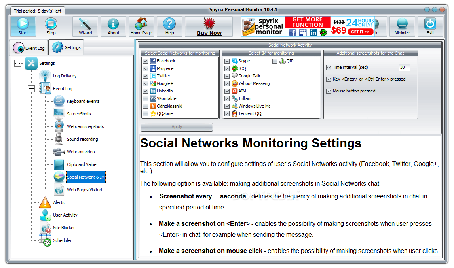Uncheck the Skype checkbox

pyautogui.click(x=227, y=61)
